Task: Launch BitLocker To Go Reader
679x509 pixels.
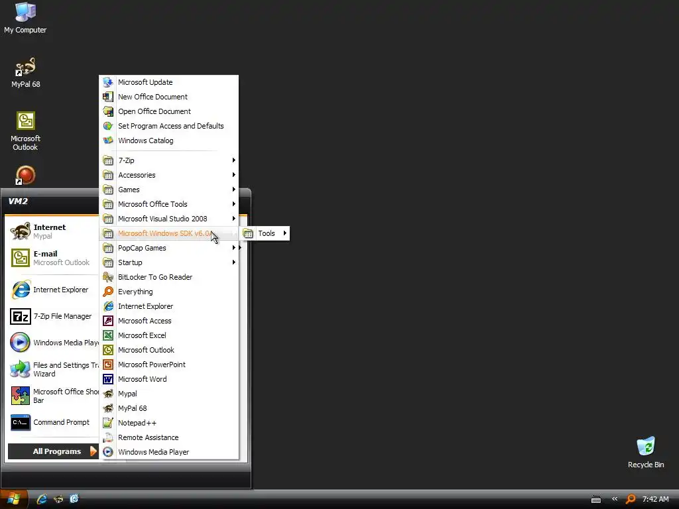Action: click(x=169, y=277)
